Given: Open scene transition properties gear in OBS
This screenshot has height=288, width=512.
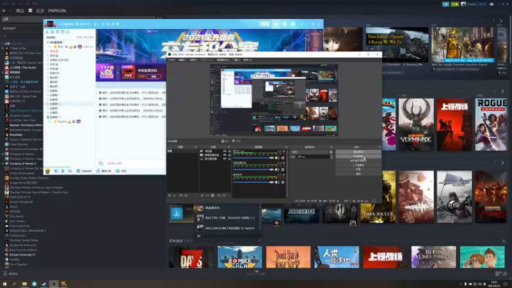Looking at the screenshot, I should point(331,152).
